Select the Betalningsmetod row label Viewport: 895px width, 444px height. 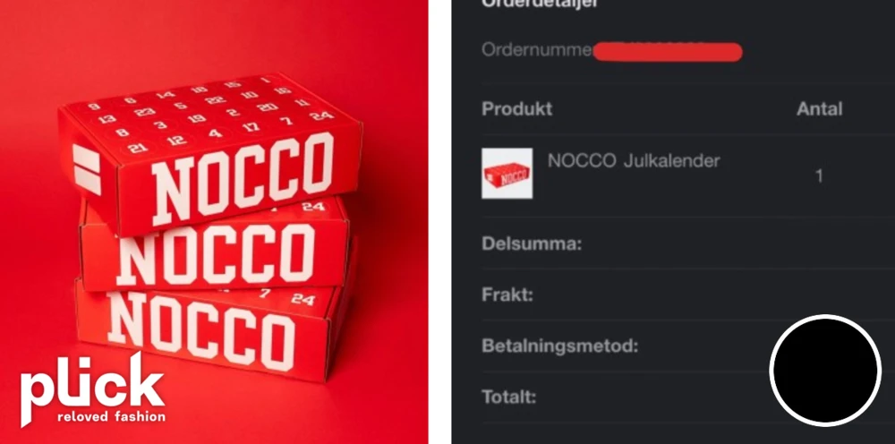click(x=560, y=346)
